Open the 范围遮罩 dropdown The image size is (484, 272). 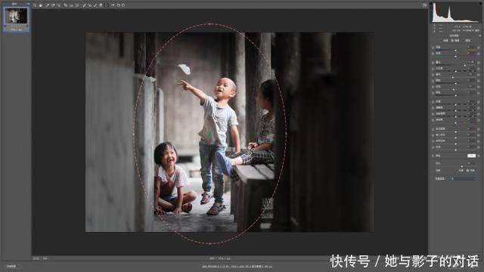(x=462, y=178)
